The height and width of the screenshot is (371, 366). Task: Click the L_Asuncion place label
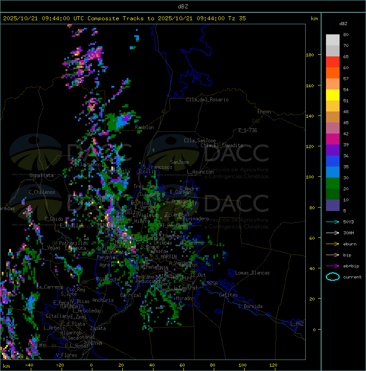pos(200,172)
